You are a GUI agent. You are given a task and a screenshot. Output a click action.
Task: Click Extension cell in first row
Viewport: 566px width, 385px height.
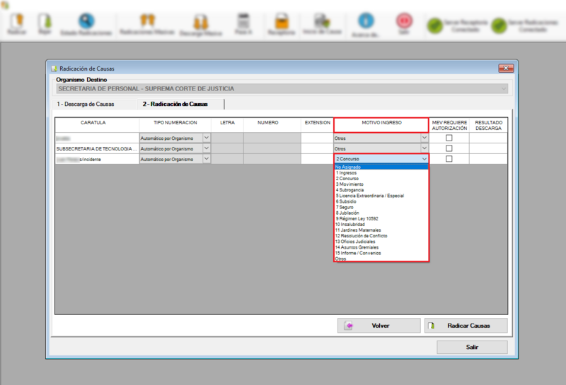317,138
